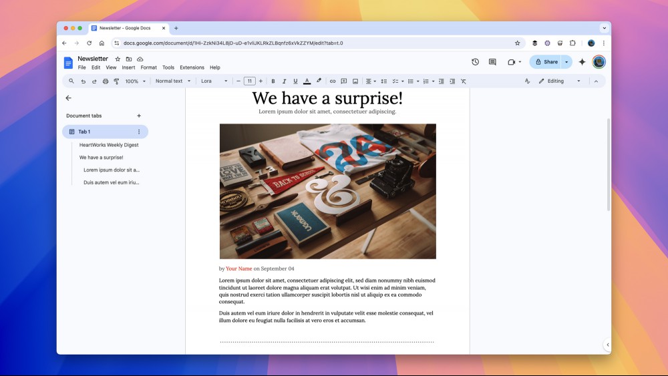Open the Gemini sparkle assistant

(582, 61)
